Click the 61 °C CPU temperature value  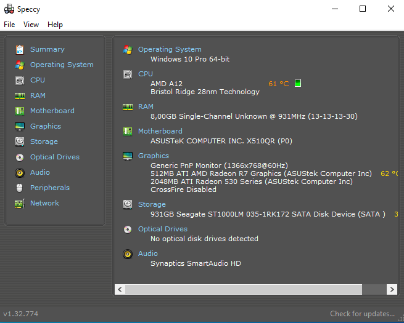(x=279, y=84)
